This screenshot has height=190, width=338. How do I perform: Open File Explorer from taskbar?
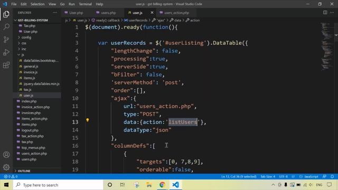(x=149, y=185)
